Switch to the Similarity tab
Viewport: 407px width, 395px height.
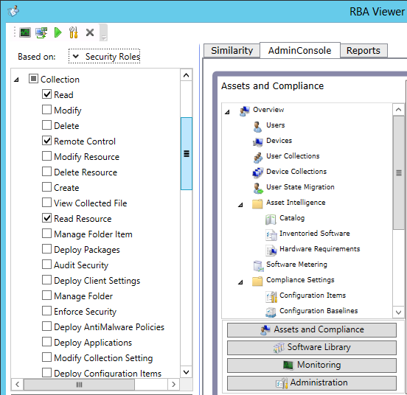[x=232, y=50]
